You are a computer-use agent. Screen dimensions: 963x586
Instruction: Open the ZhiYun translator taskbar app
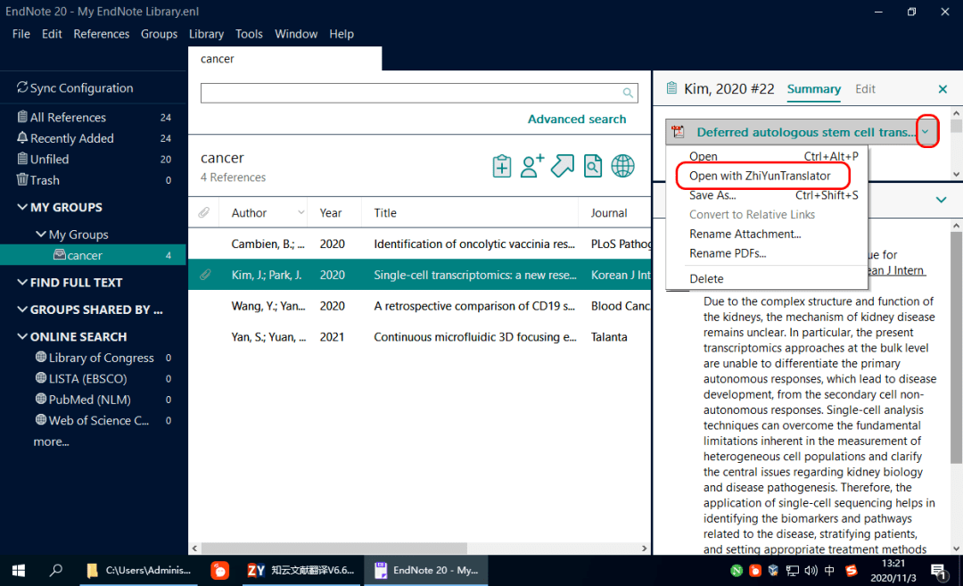[303, 571]
